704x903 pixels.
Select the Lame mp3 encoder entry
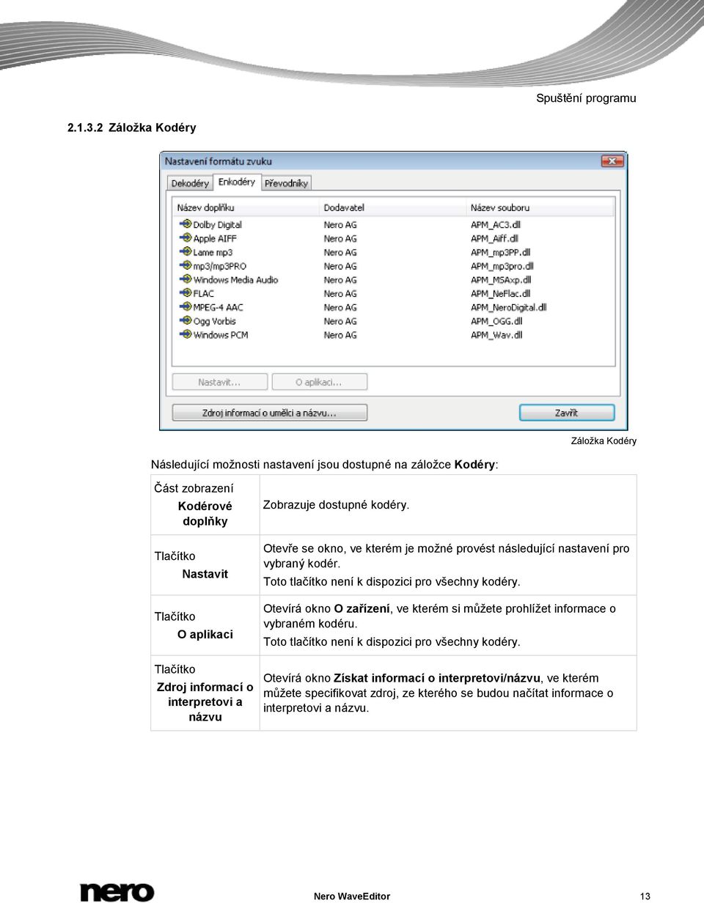tap(213, 252)
